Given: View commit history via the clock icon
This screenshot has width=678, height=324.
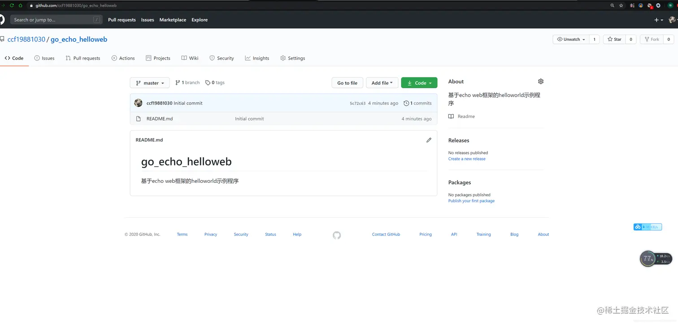Looking at the screenshot, I should (406, 103).
